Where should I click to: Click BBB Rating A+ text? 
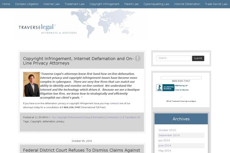[181, 86]
